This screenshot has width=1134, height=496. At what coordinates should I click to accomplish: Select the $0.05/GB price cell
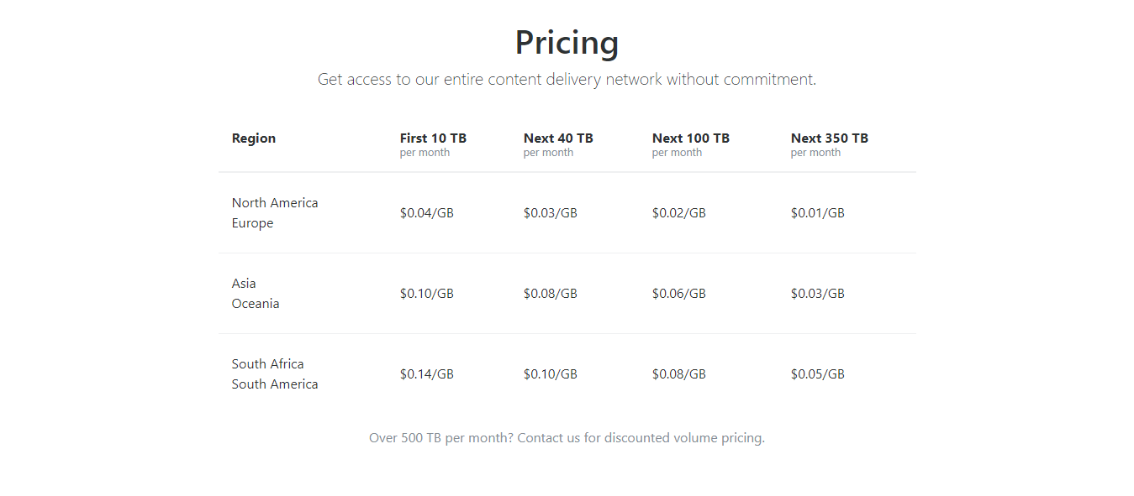point(818,374)
